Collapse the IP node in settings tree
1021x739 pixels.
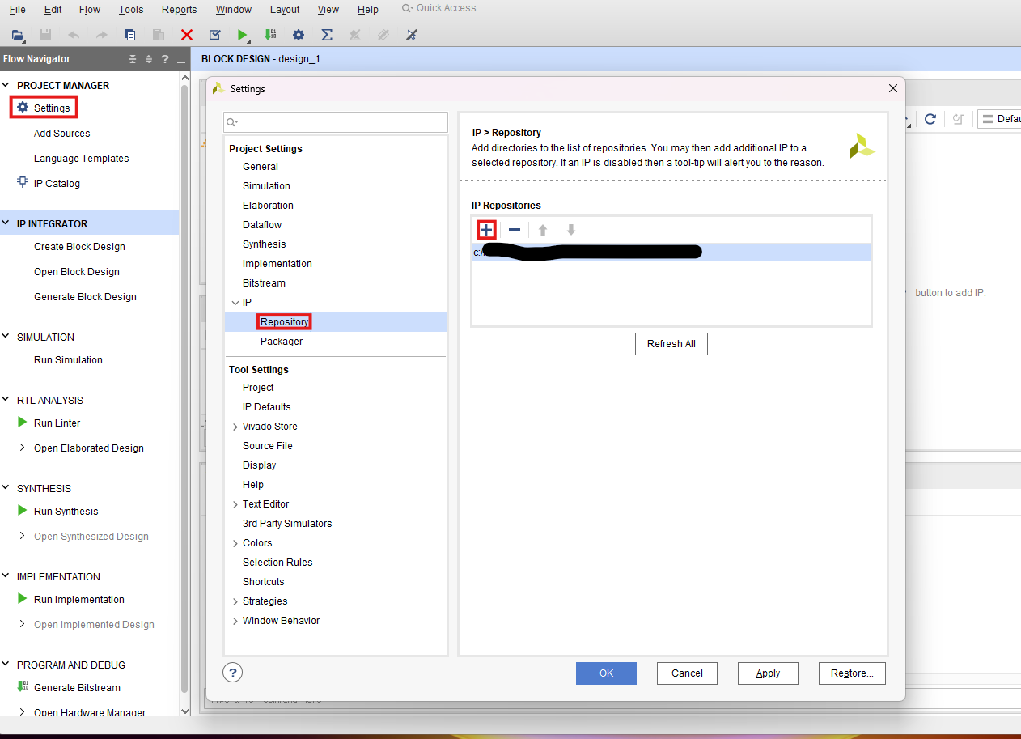click(235, 303)
